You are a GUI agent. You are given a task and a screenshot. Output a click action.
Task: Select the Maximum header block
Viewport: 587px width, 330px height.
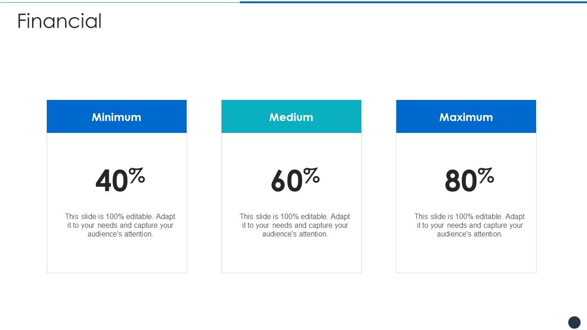tap(466, 116)
